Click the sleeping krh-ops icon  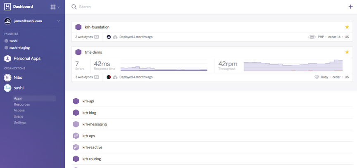(76, 136)
